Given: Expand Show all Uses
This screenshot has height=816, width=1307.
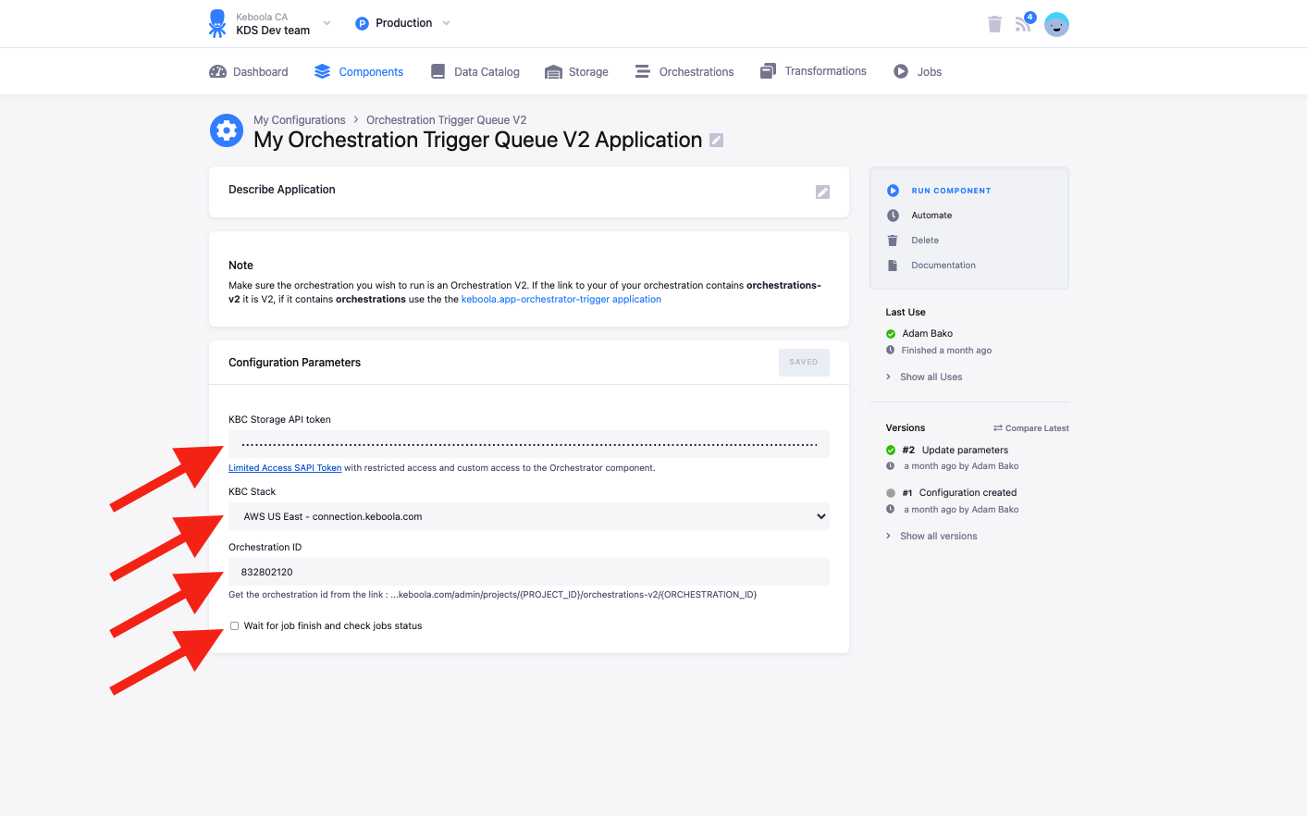Looking at the screenshot, I should 924,377.
